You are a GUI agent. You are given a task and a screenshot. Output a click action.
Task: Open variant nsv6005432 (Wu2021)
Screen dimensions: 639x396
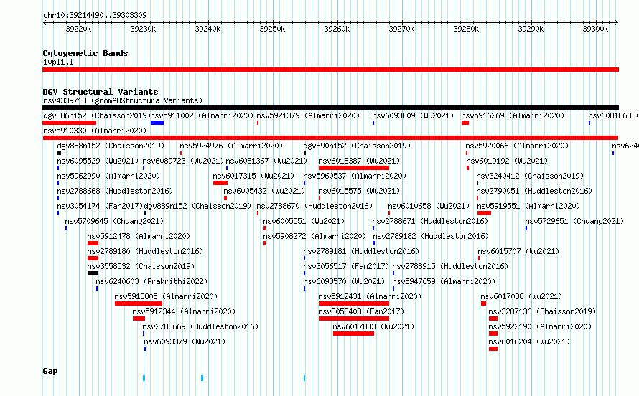click(x=264, y=191)
